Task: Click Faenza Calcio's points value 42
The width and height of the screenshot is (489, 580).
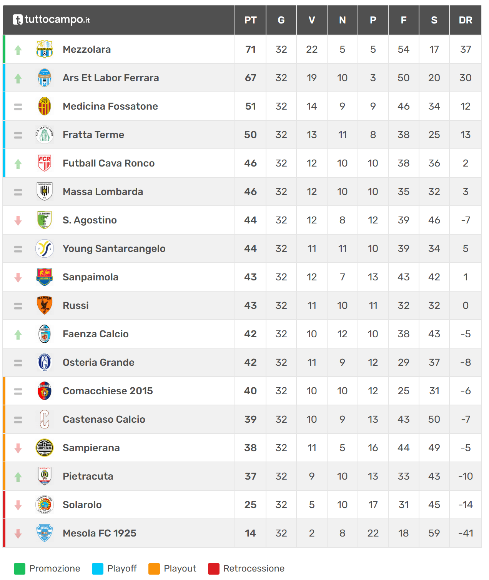Action: (x=250, y=334)
